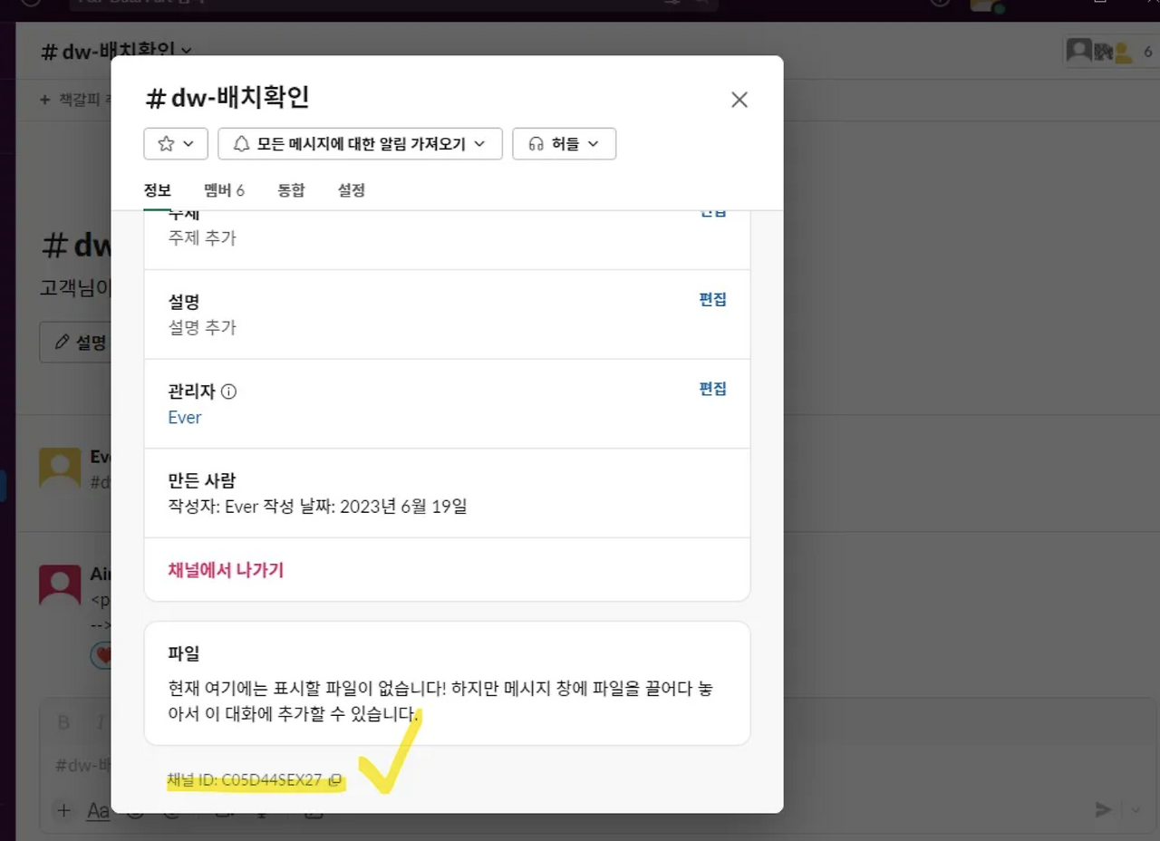Send the message using the paper plane icon

[x=1104, y=809]
